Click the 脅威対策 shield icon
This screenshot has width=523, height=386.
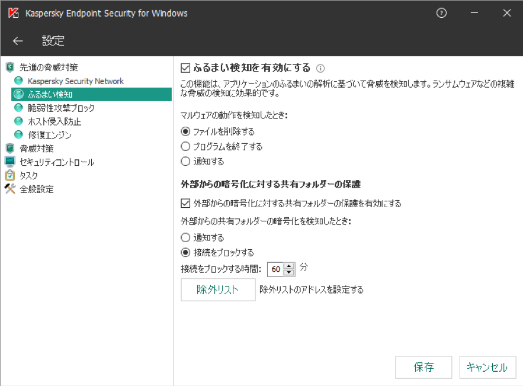pyautogui.click(x=10, y=148)
